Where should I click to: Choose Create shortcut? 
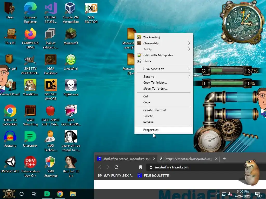coord(164,110)
